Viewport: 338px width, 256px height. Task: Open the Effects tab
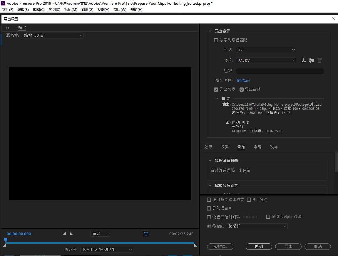[x=208, y=147]
